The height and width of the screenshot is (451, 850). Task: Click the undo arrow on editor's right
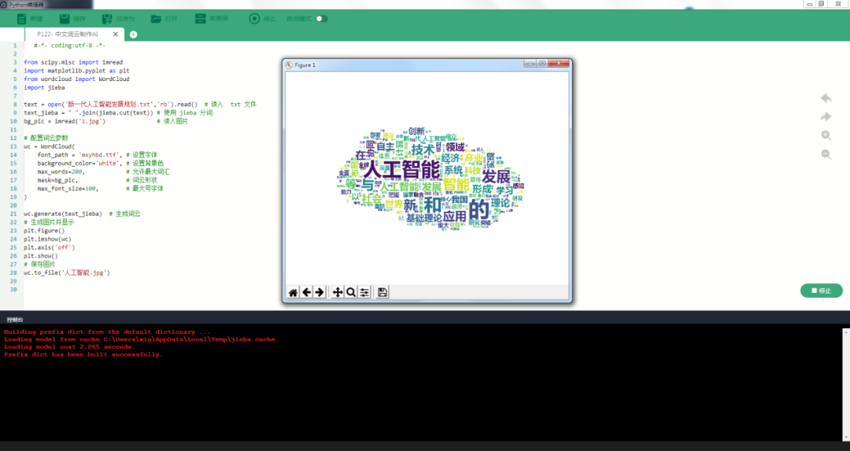pyautogui.click(x=826, y=98)
